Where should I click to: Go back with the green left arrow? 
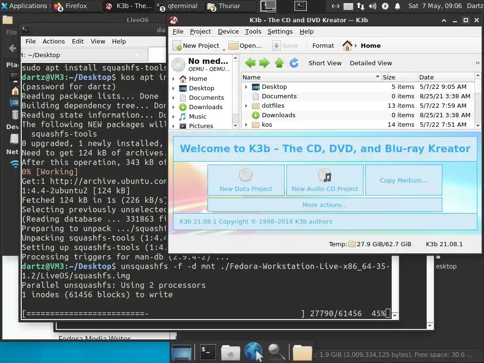(250, 63)
